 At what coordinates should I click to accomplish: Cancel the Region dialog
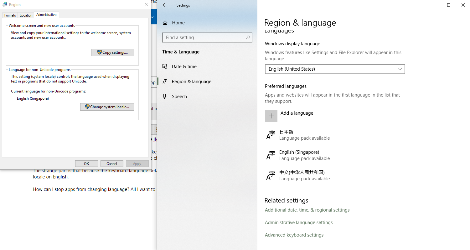coord(112,164)
